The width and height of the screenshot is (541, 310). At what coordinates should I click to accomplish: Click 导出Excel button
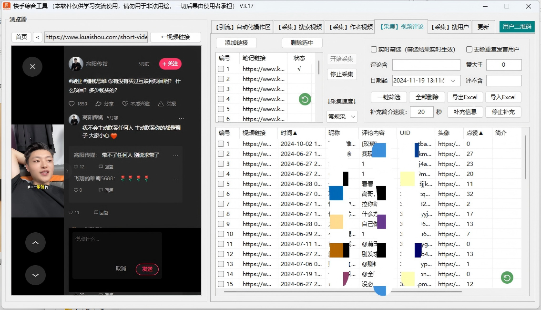(465, 97)
